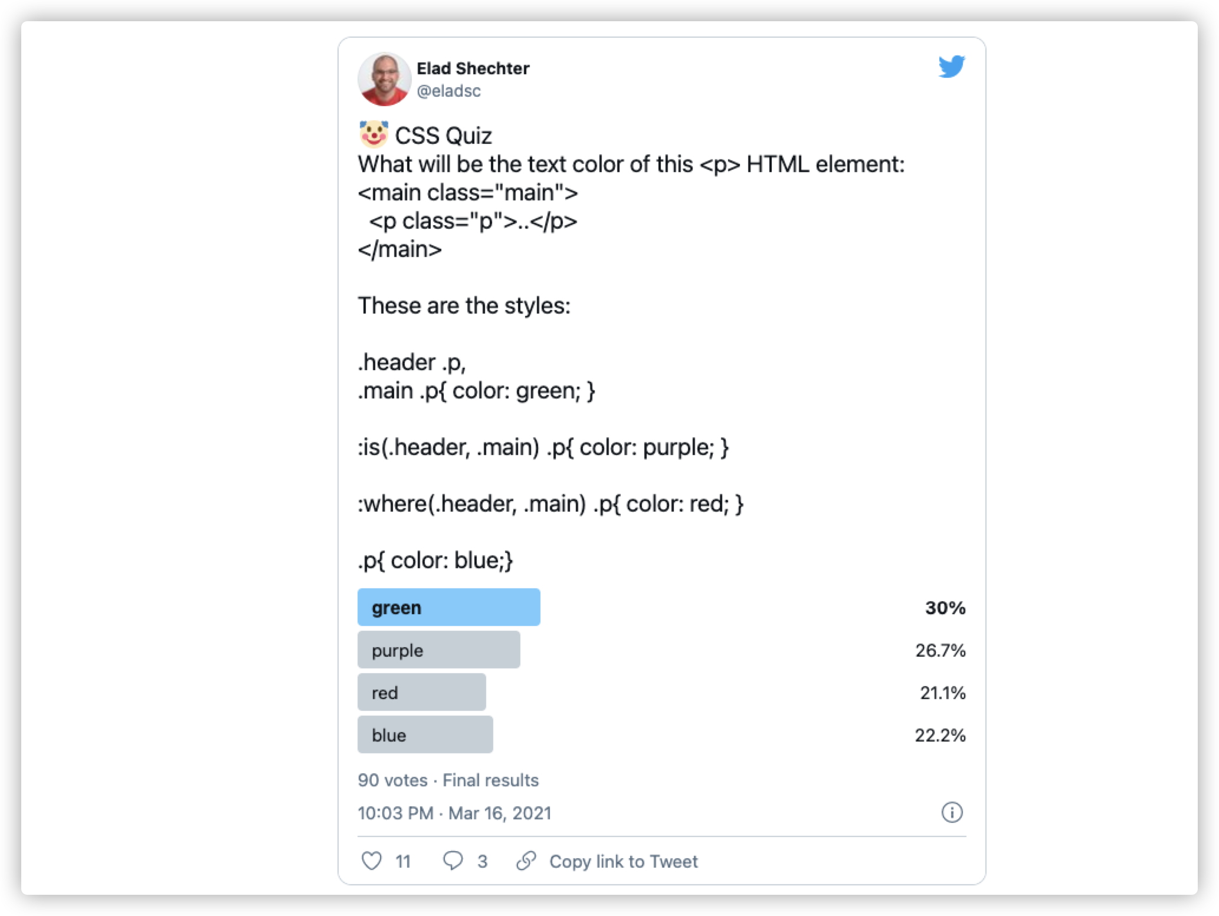The height and width of the screenshot is (916, 1219).
Task: Click the chain link icon
Action: tap(526, 861)
